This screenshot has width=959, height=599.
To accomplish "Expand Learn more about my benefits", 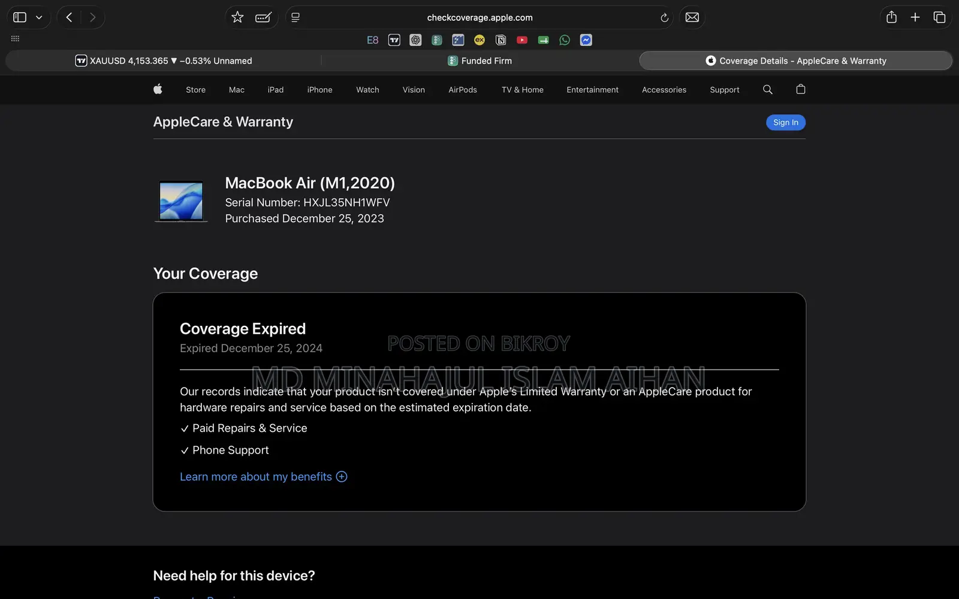I will [264, 477].
